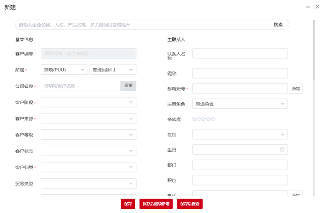
Task: Expand the 性别 dropdown
Action: [240, 135]
